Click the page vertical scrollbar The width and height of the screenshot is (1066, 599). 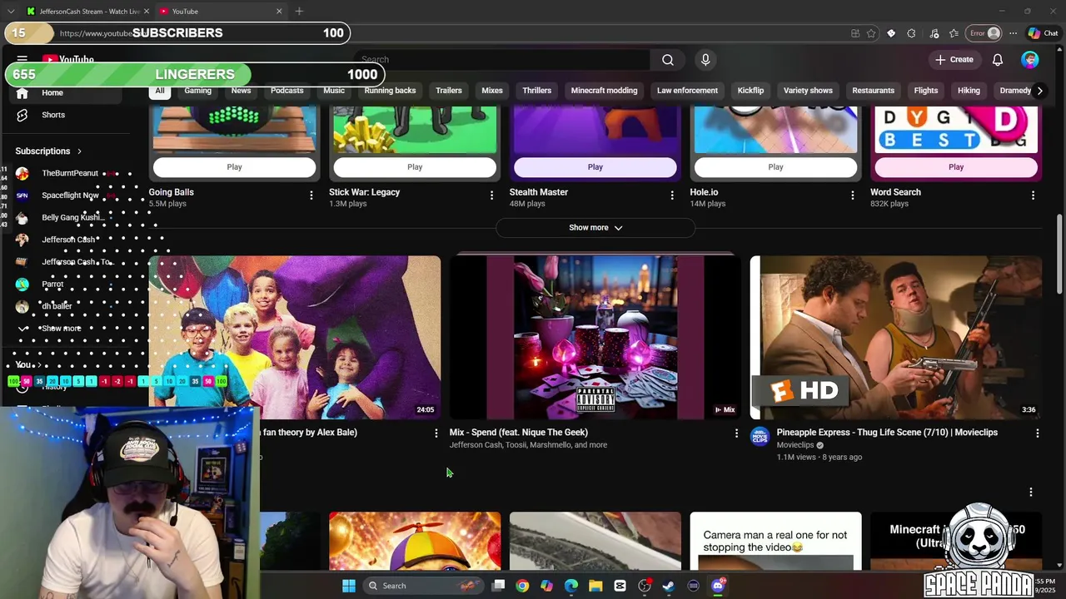[x=1059, y=254]
